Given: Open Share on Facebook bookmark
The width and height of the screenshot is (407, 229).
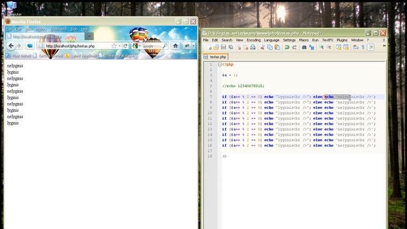Looking at the screenshot, I should 116,56.
